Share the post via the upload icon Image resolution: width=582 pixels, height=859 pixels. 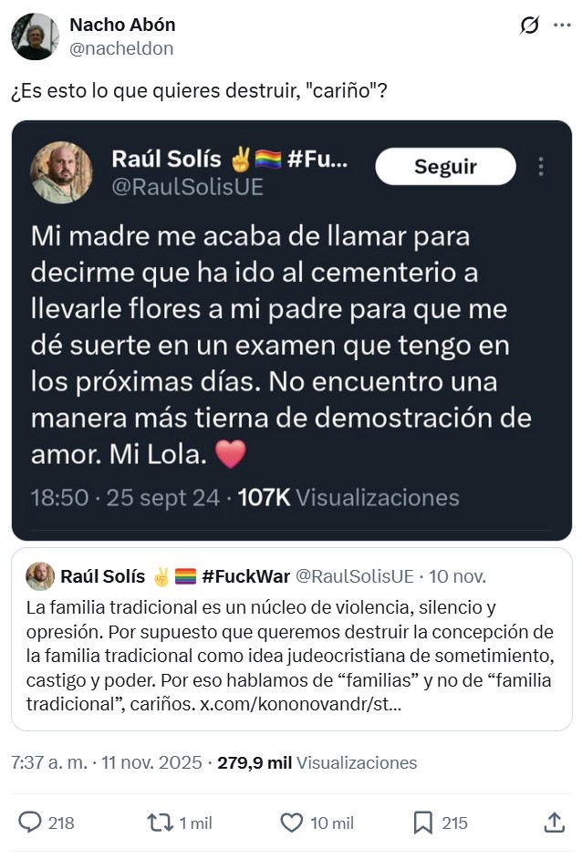[555, 823]
